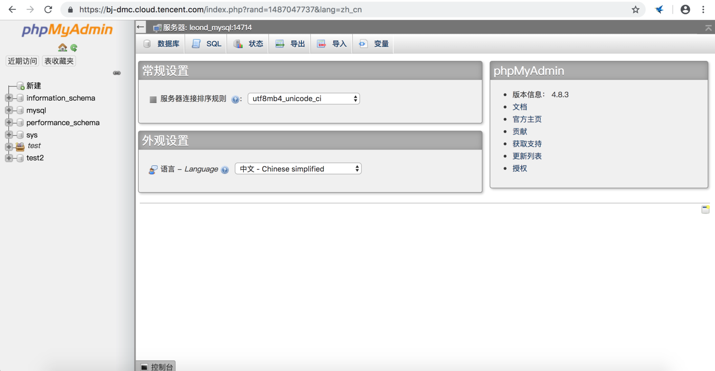Click the phpMyAdmin home icon
This screenshot has width=715, height=371.
coord(63,48)
